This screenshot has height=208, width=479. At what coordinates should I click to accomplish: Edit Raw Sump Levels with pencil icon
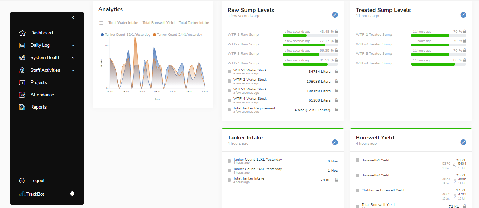[335, 15]
